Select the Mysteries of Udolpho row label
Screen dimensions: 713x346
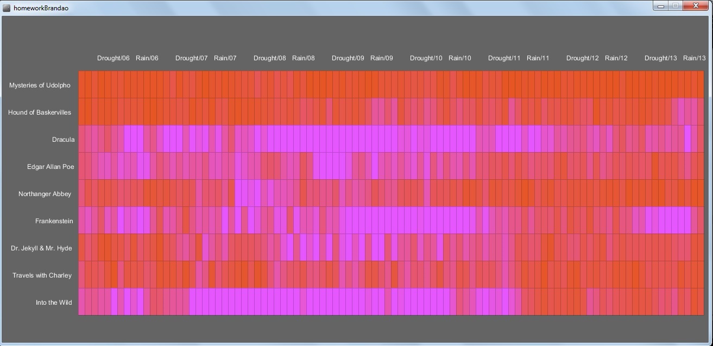tap(40, 85)
